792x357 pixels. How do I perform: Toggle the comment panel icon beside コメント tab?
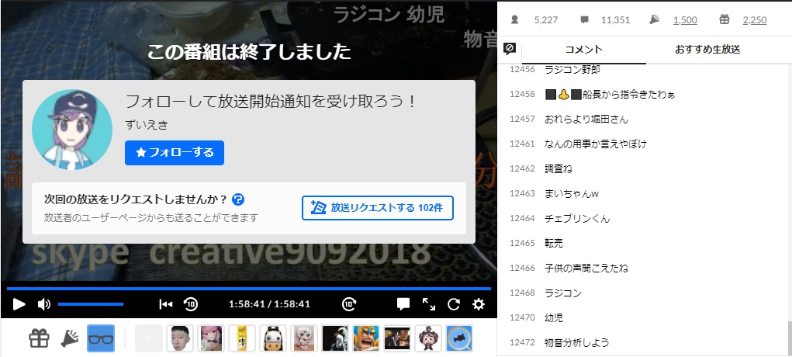pyautogui.click(x=510, y=49)
